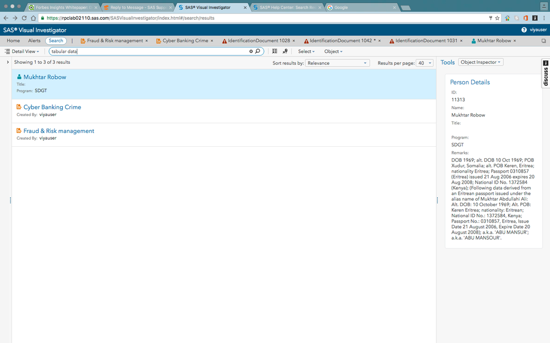Open Sort results by Relevance dropdown

(x=337, y=63)
